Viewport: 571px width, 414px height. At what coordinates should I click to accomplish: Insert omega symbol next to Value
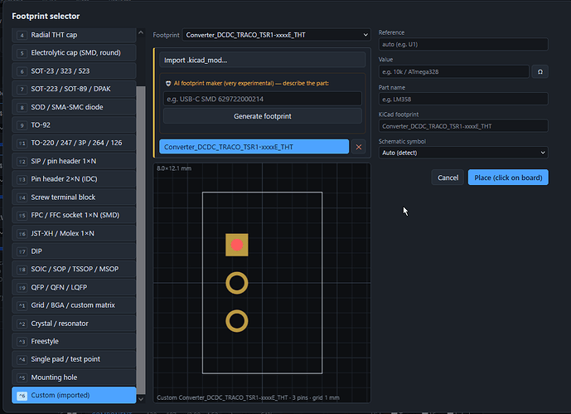click(x=540, y=72)
